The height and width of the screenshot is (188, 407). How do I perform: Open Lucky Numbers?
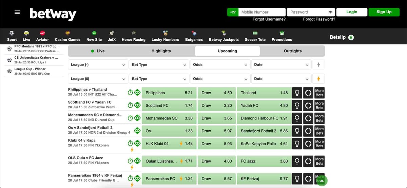165,36
